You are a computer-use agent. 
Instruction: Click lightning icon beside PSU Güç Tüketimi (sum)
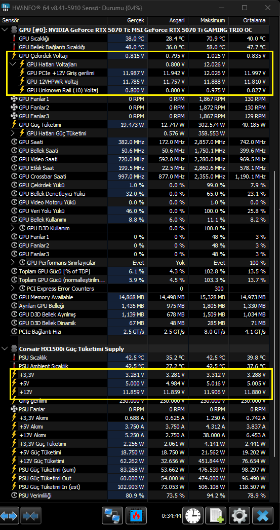14,470
